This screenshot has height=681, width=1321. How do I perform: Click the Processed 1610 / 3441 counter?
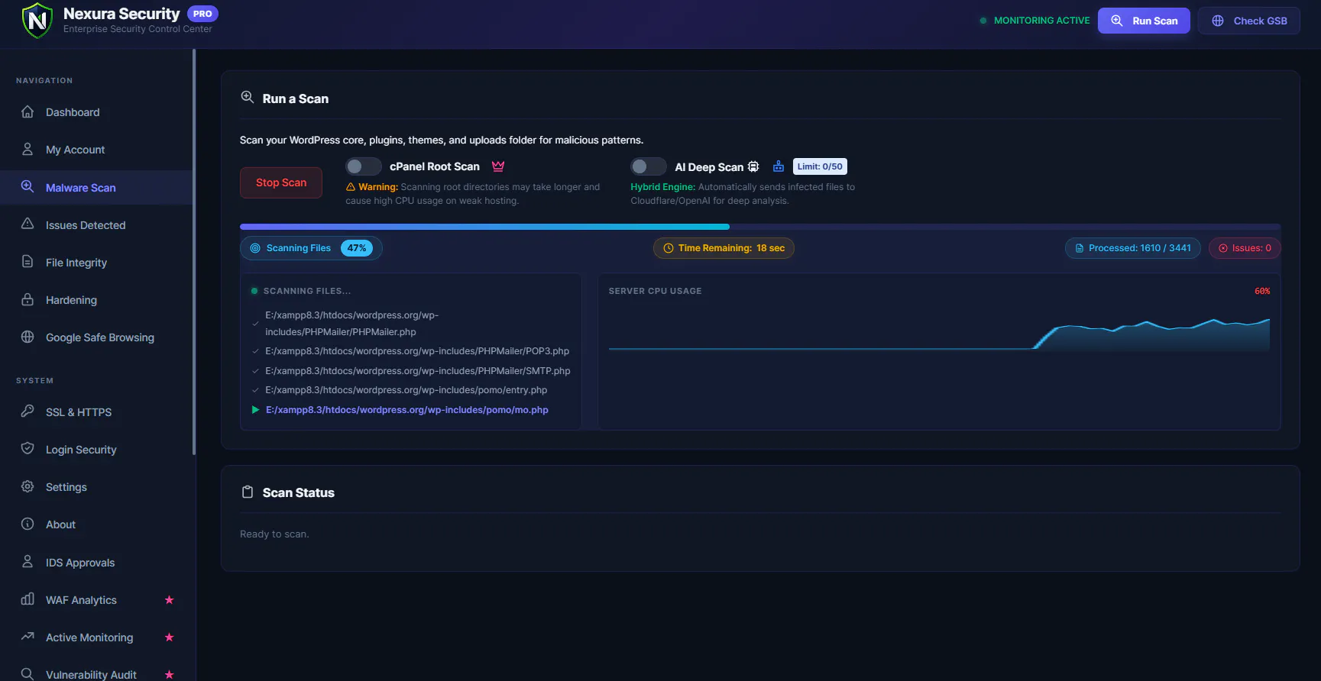pos(1133,248)
